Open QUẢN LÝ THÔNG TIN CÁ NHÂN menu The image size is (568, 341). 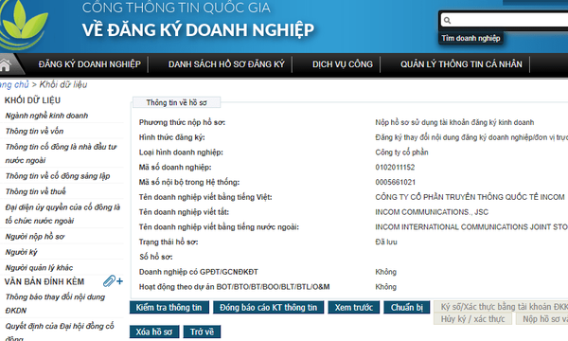coord(461,64)
